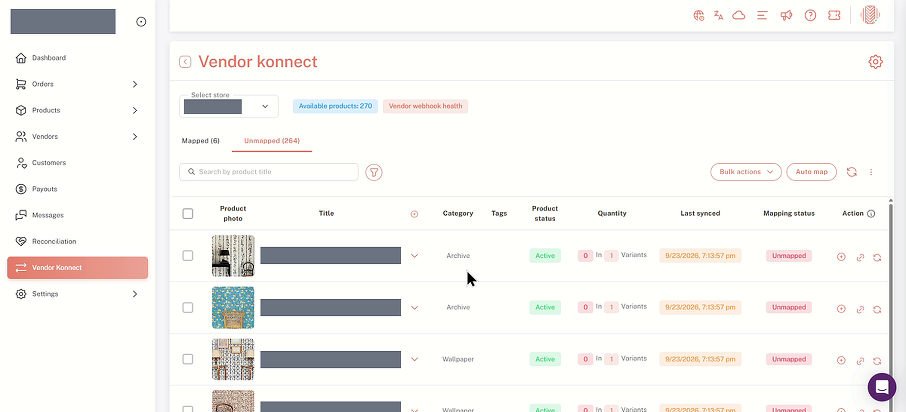
Task: Click the plus icon in Title column header
Action: (x=414, y=214)
